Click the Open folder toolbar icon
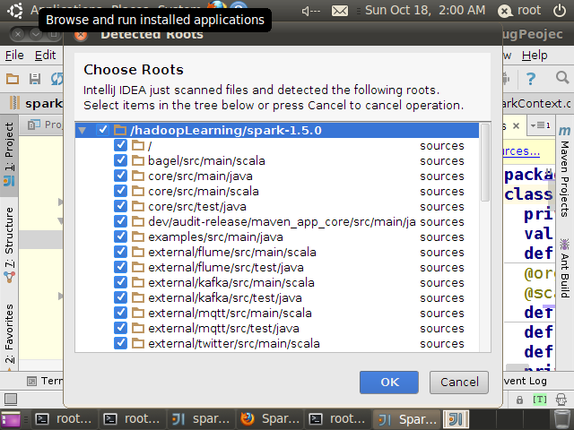Image resolution: width=574 pixels, height=430 pixels. click(x=13, y=78)
